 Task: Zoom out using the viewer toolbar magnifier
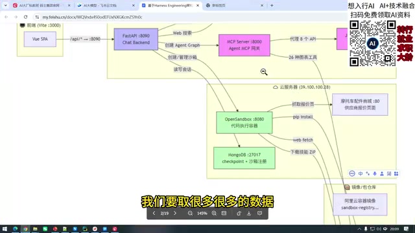click(x=190, y=213)
